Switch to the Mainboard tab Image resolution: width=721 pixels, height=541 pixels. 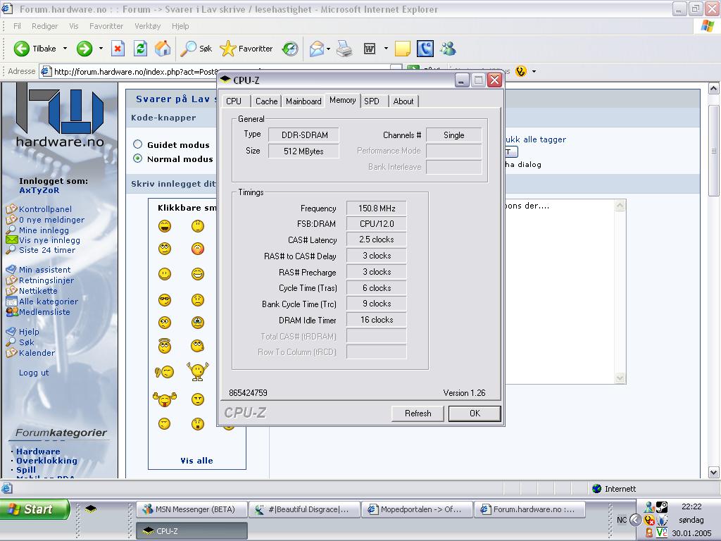(x=303, y=101)
